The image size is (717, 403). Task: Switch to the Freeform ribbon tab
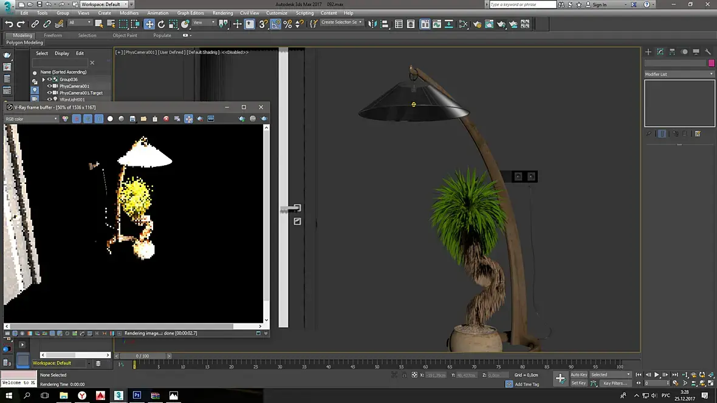53,35
